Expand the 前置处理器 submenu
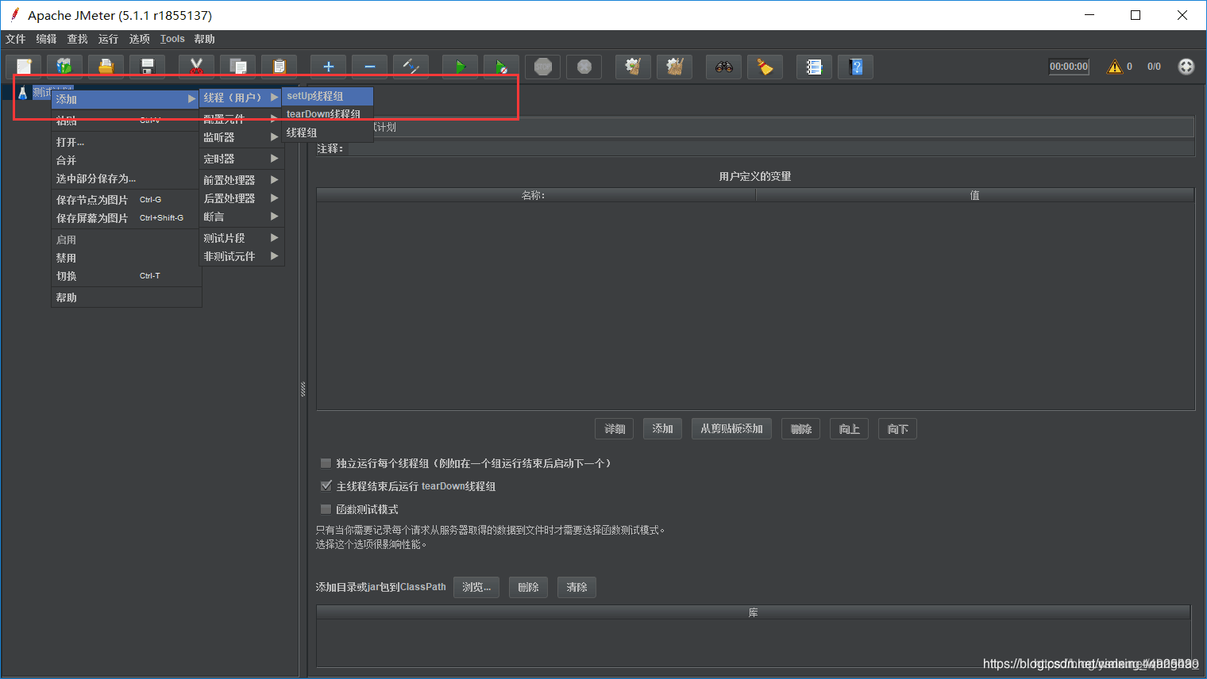 coord(241,180)
